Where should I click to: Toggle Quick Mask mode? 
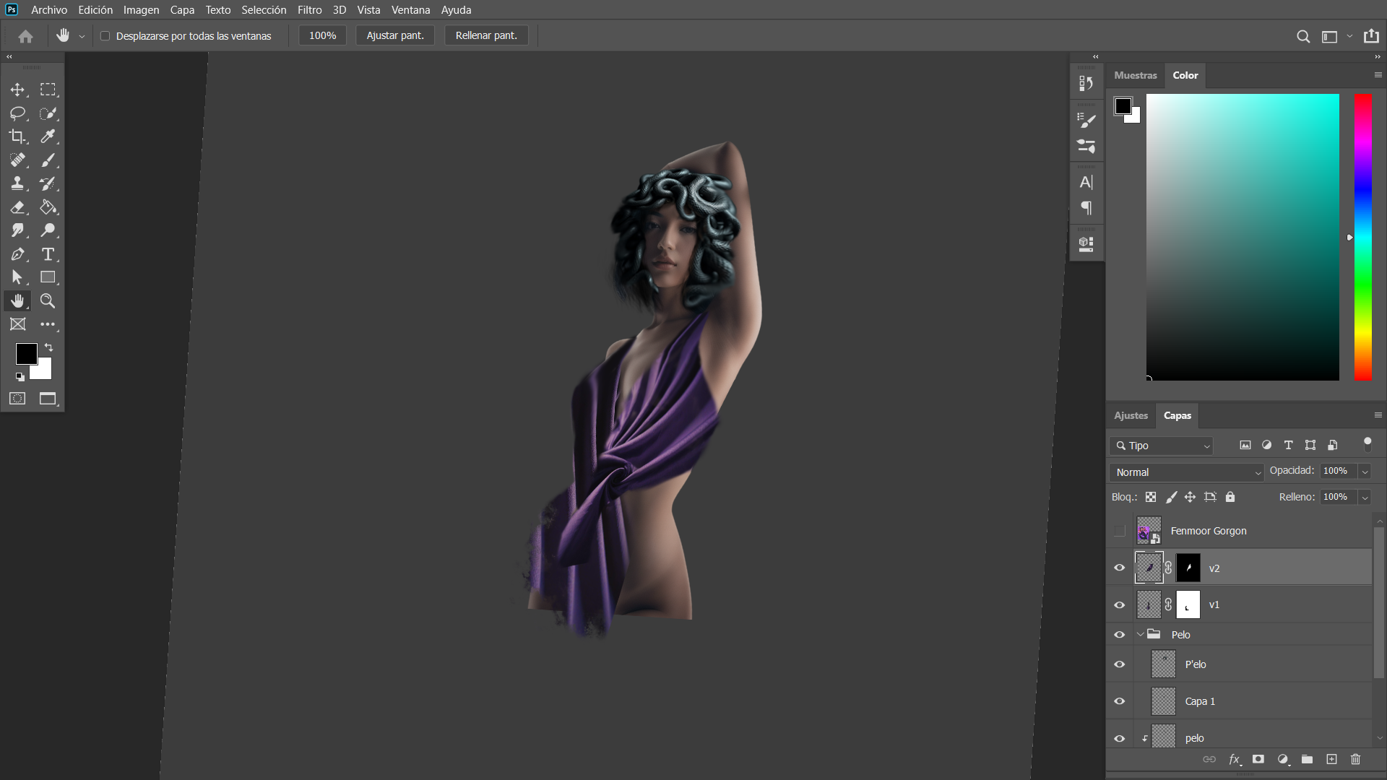coord(17,399)
